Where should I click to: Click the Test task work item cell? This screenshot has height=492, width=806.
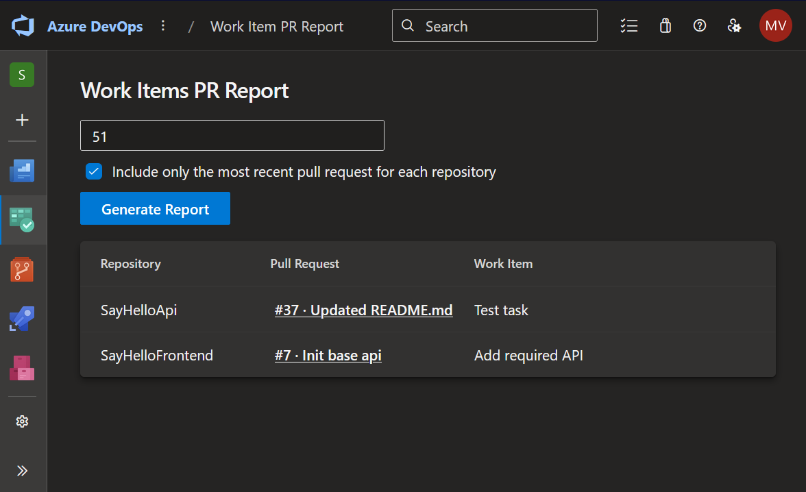tap(501, 310)
